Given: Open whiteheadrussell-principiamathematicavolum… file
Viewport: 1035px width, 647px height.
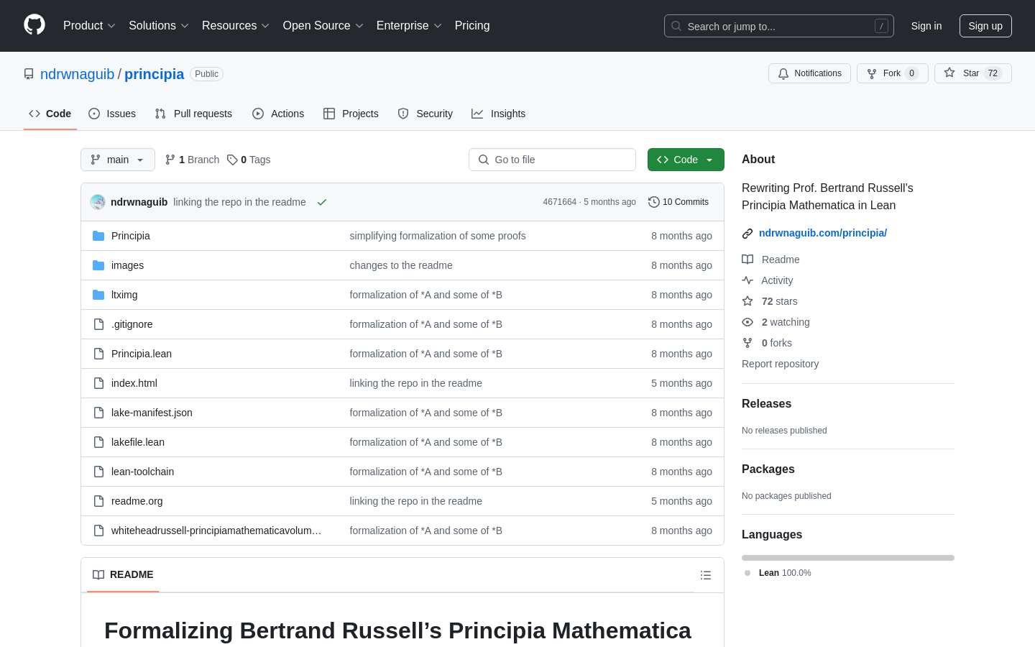Looking at the screenshot, I should (x=216, y=531).
